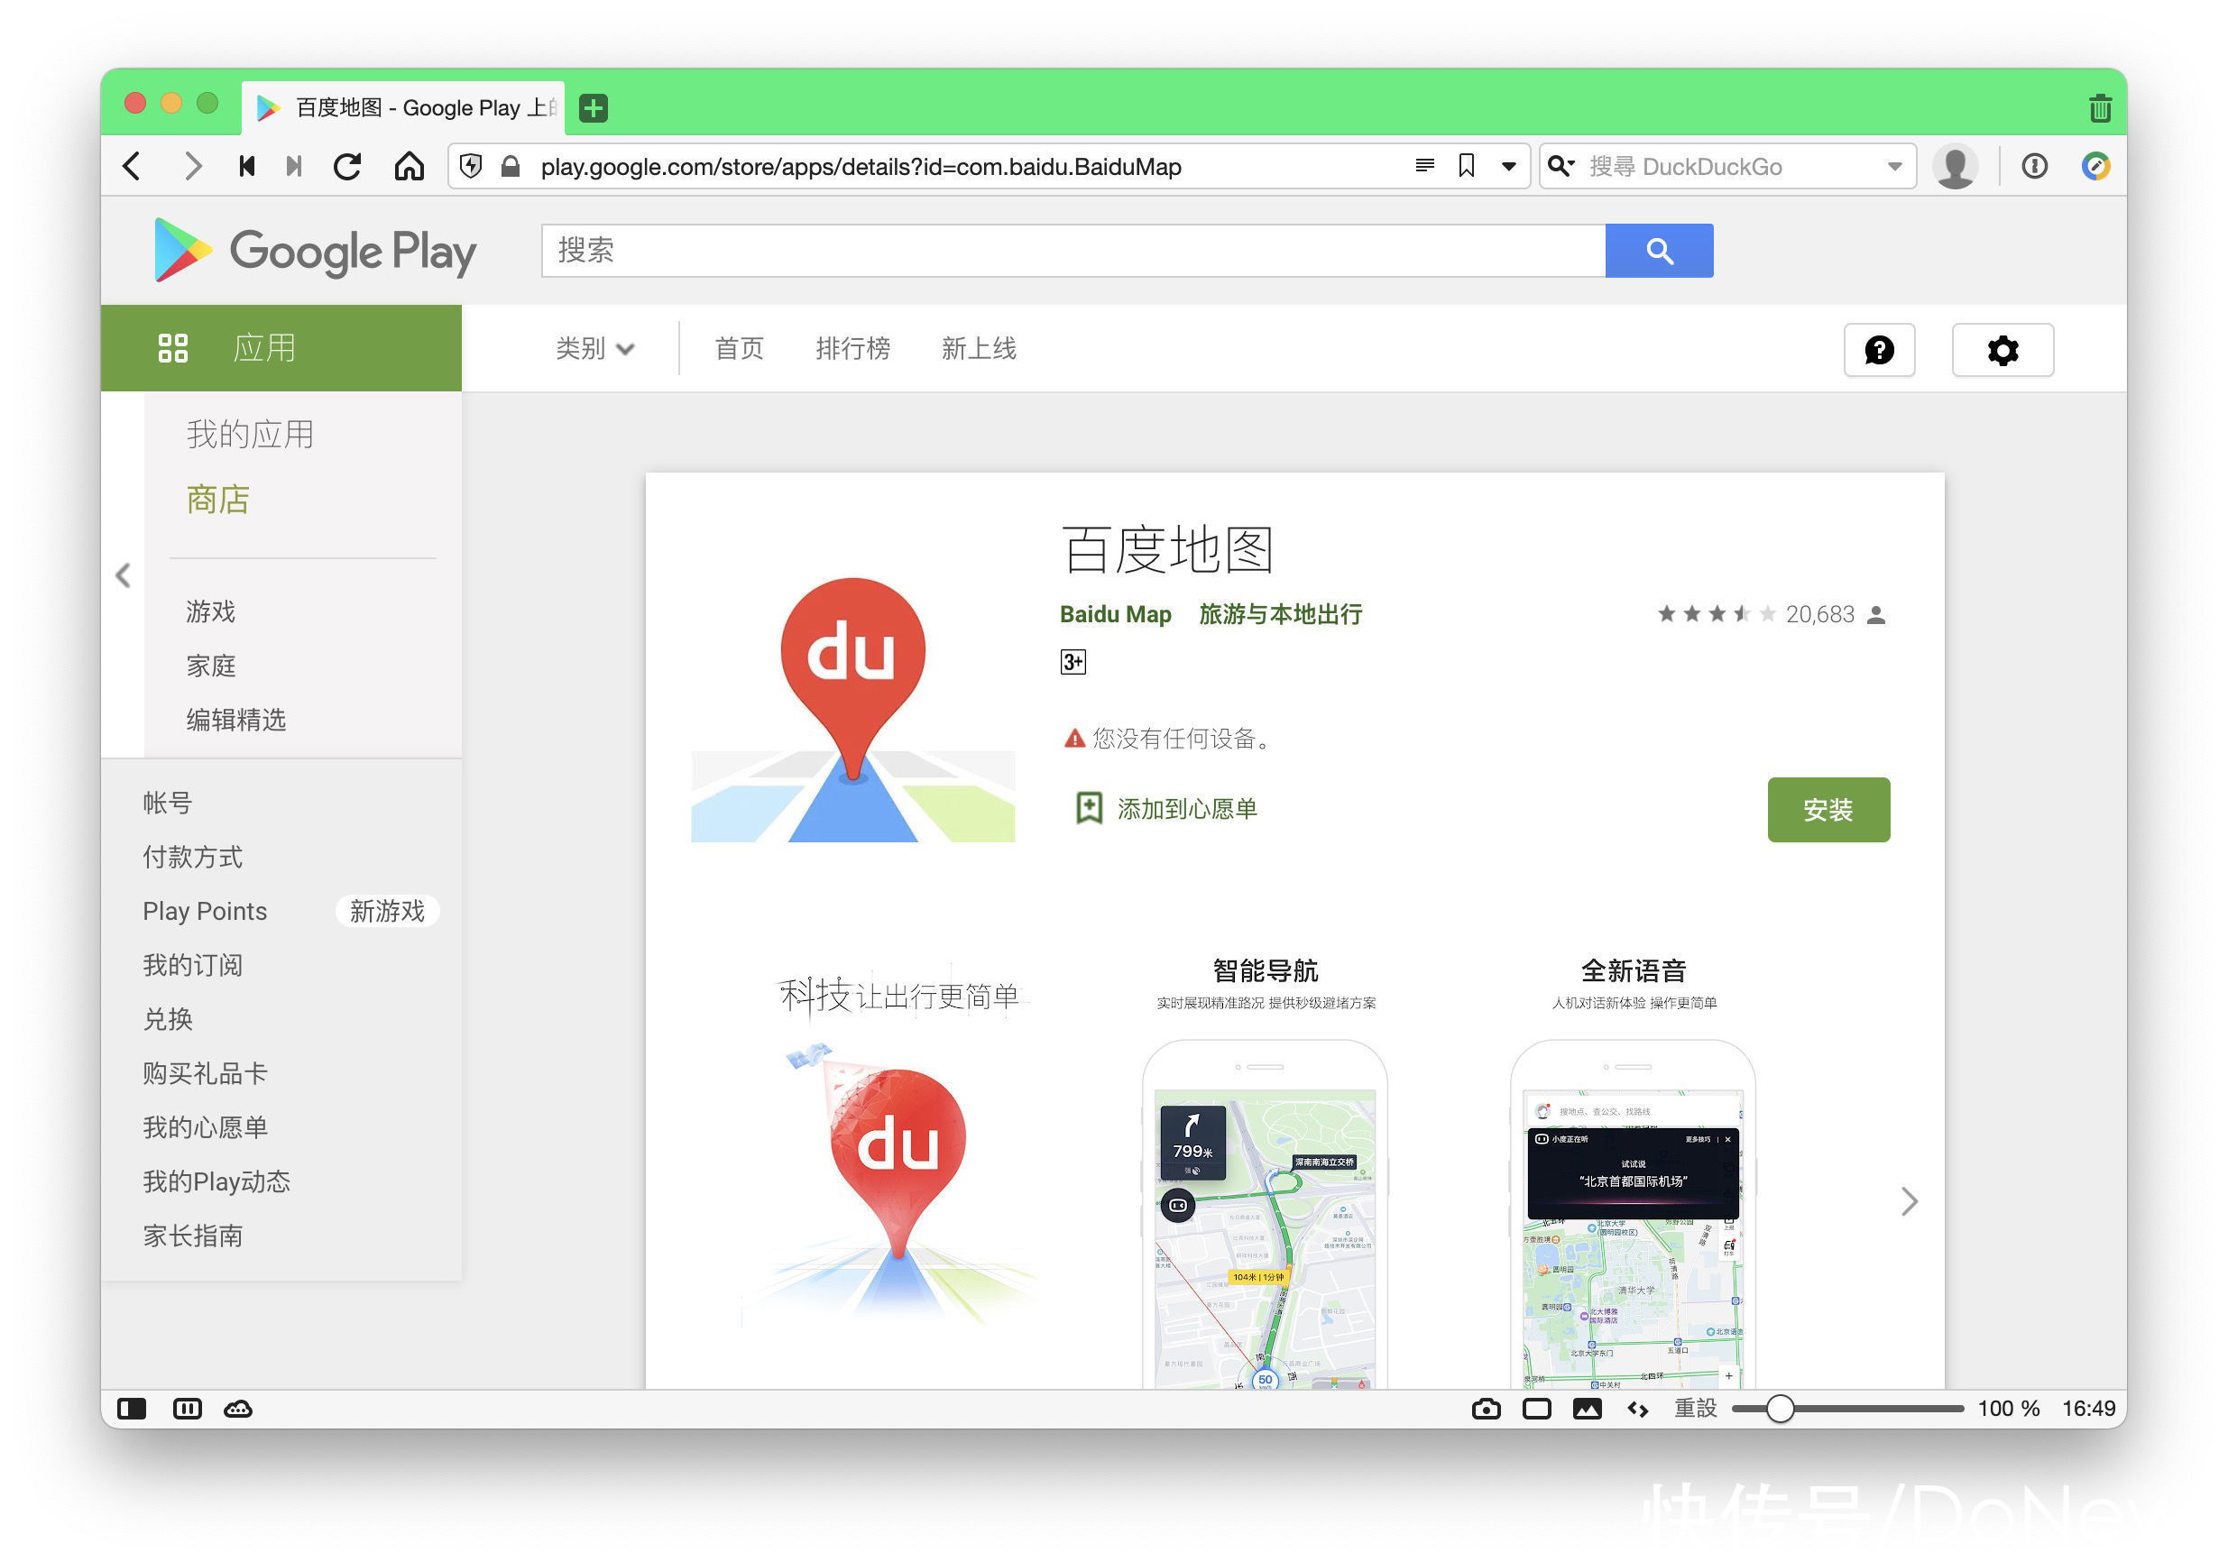Toggle the browser side panel
The image size is (2228, 1562).
point(132,1409)
